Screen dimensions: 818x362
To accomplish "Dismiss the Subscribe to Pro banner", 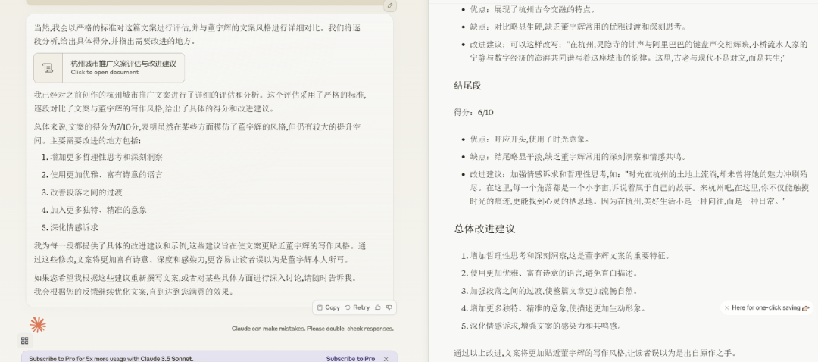I will (386, 359).
